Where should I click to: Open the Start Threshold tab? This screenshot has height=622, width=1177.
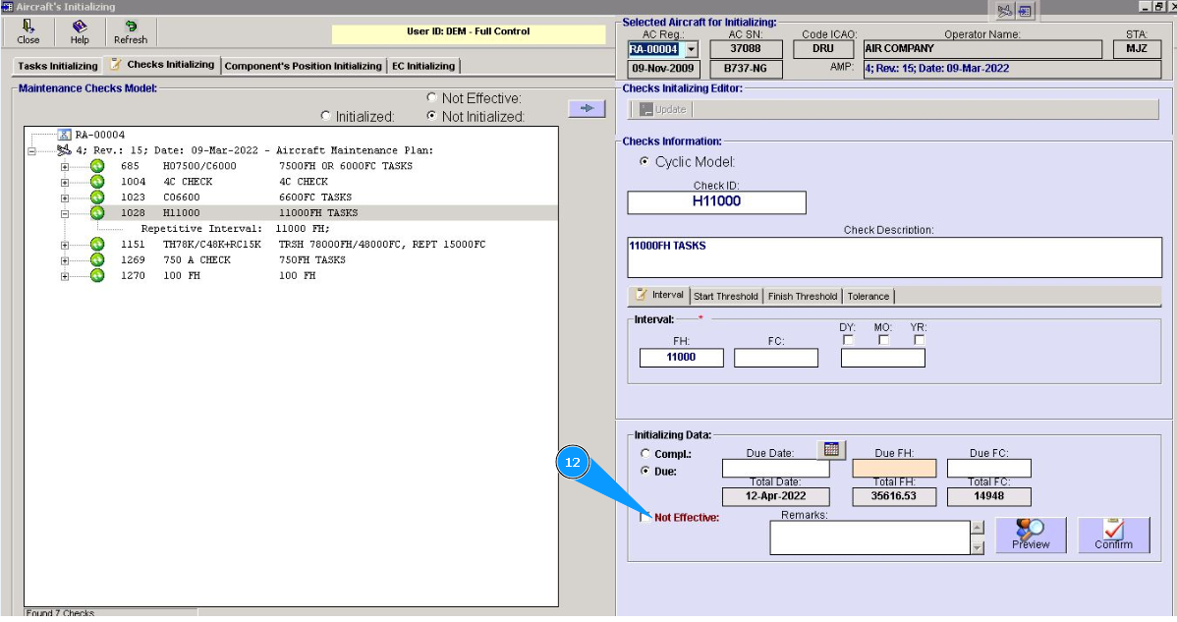coord(725,296)
